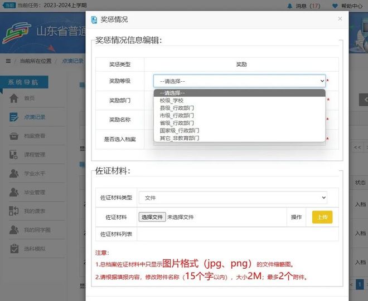
Task: Pick the --请选择-- placeholder option
Action: pos(239,93)
